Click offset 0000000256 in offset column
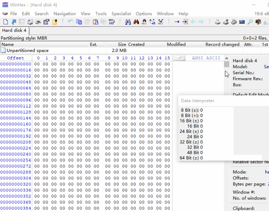This screenshot has width=269, height=211. [x=16, y=160]
